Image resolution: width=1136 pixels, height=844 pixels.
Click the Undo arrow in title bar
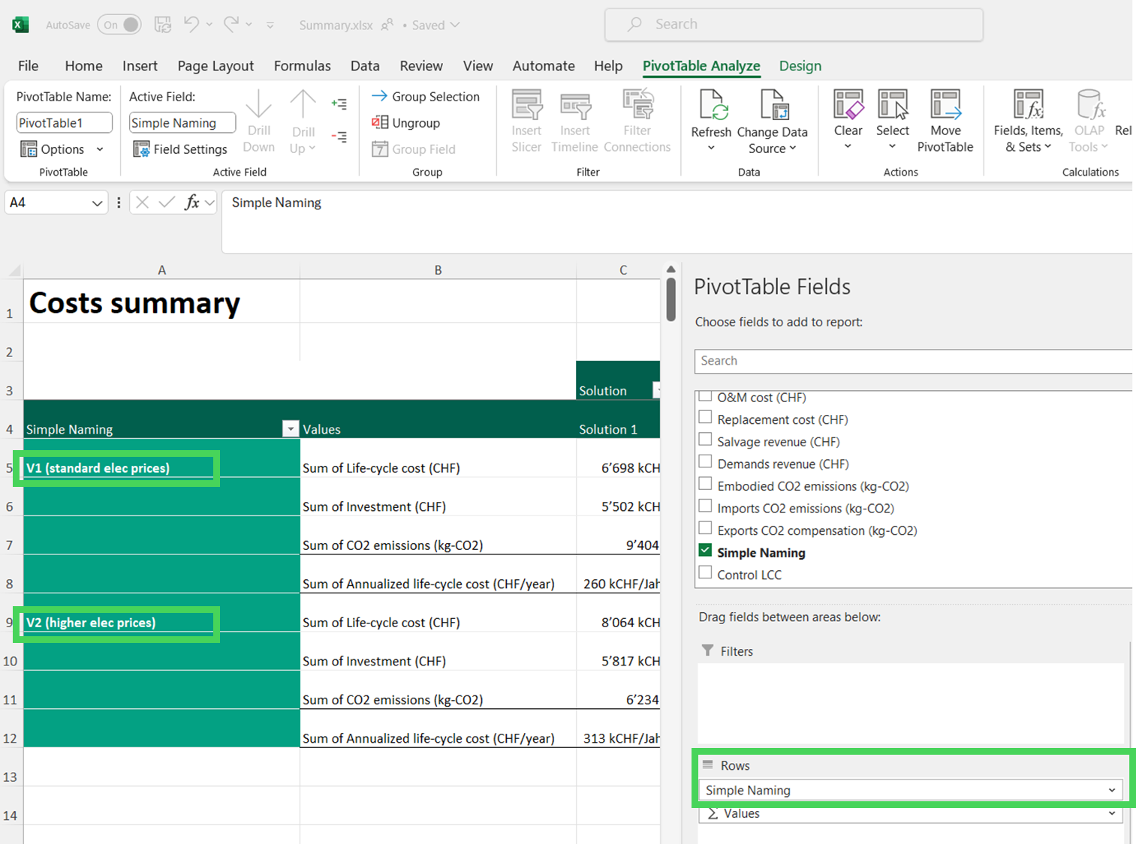point(191,24)
